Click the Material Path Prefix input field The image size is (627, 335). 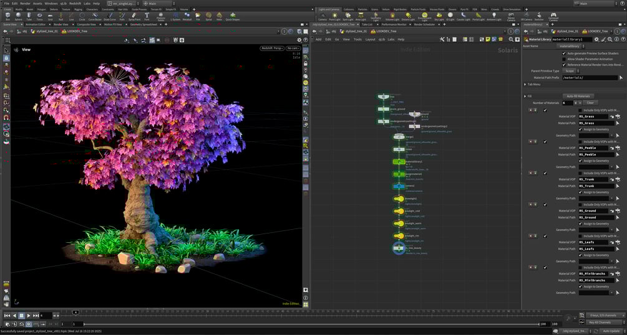(590, 78)
